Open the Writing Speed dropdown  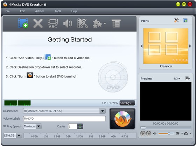tap(39, 126)
